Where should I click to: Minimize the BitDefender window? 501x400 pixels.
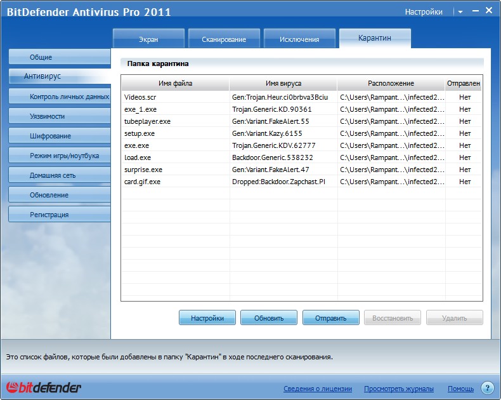[x=475, y=11]
